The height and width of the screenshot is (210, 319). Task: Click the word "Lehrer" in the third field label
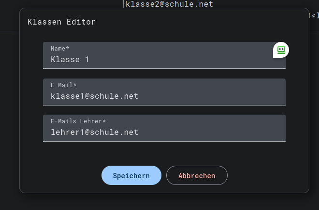90,121
